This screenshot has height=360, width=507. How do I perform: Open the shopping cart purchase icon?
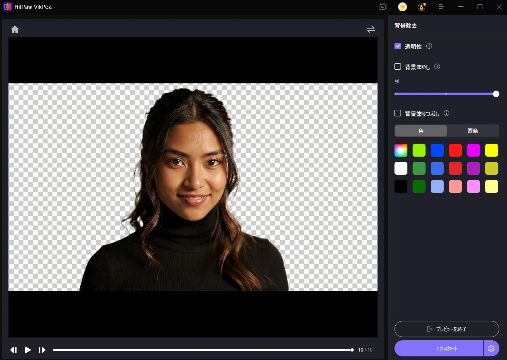click(402, 7)
